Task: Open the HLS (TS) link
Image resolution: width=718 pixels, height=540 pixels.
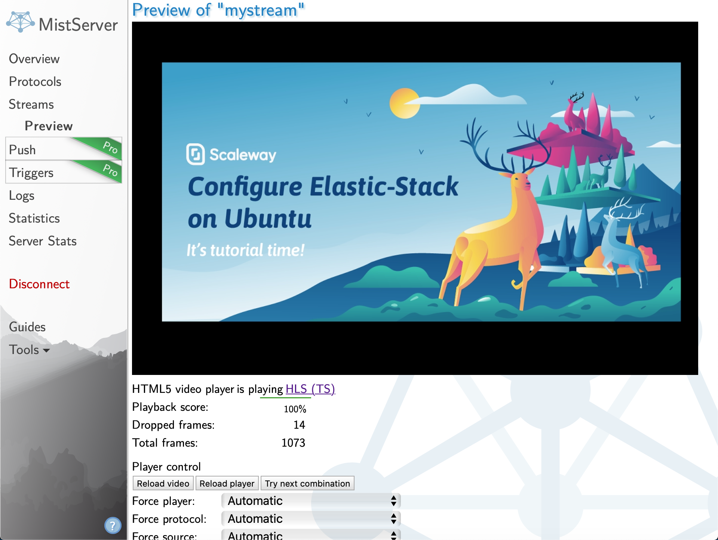Action: (x=310, y=389)
